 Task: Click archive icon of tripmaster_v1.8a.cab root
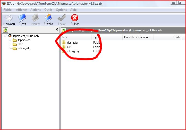point(10,36)
